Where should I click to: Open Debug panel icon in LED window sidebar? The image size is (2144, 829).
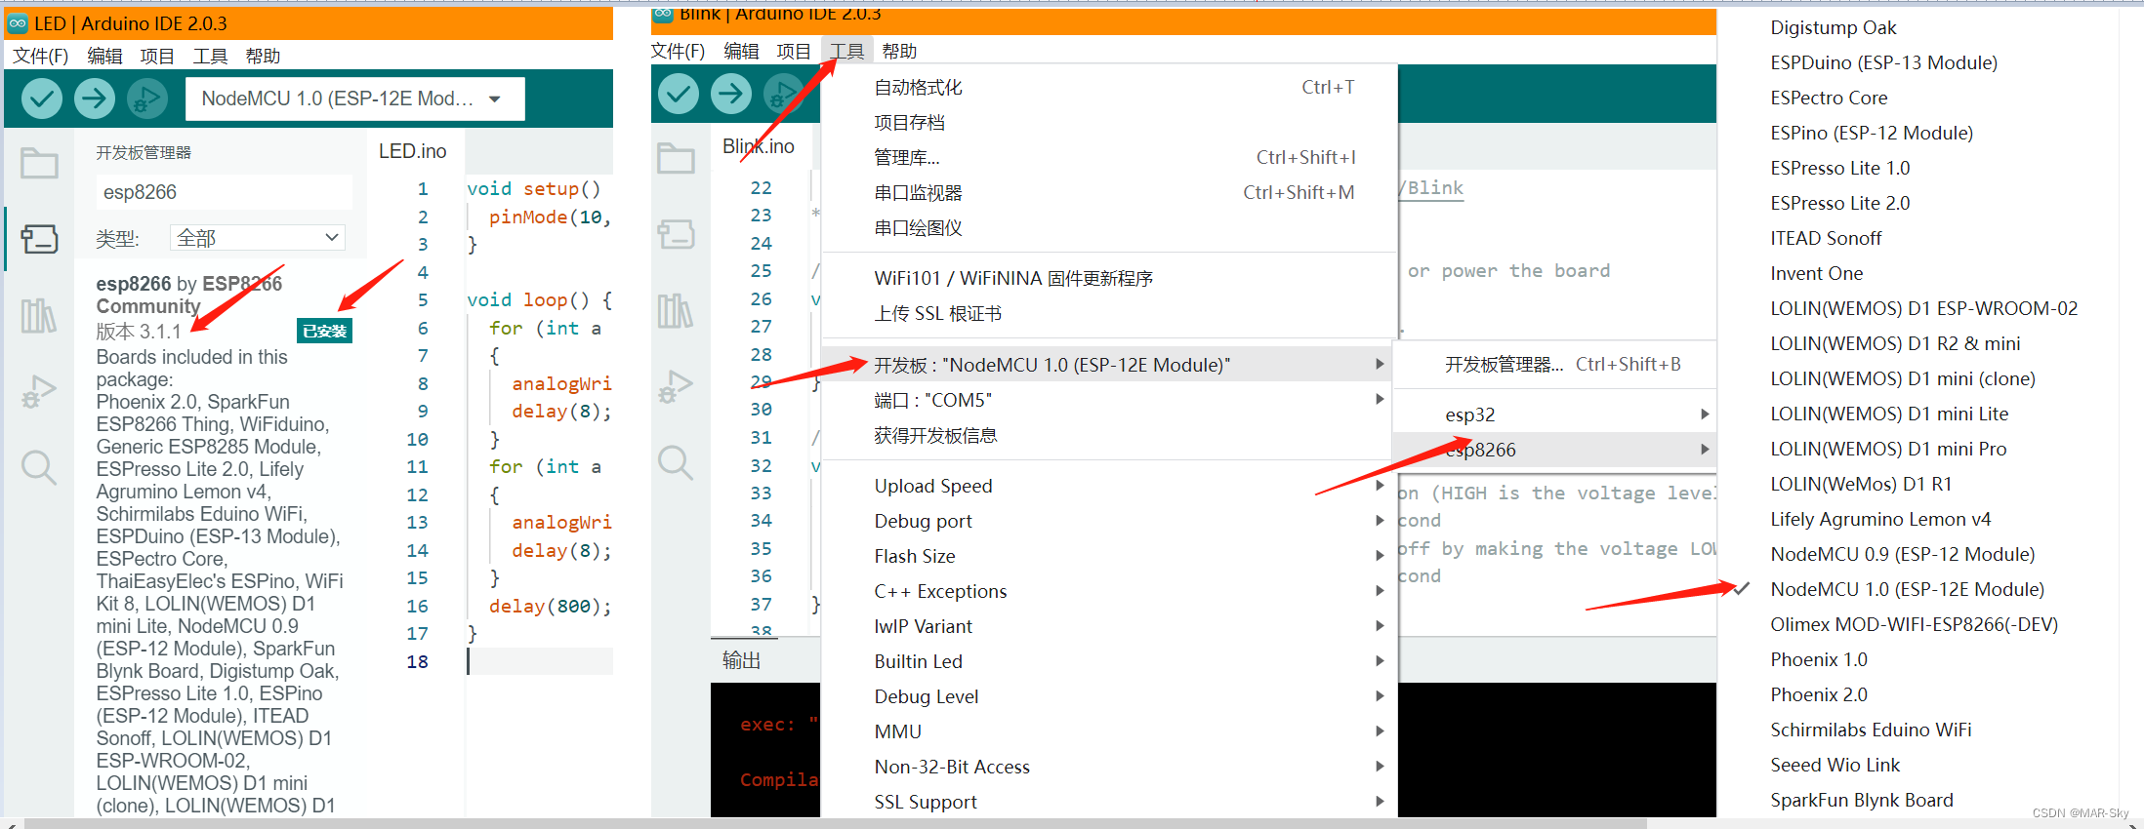tap(39, 391)
